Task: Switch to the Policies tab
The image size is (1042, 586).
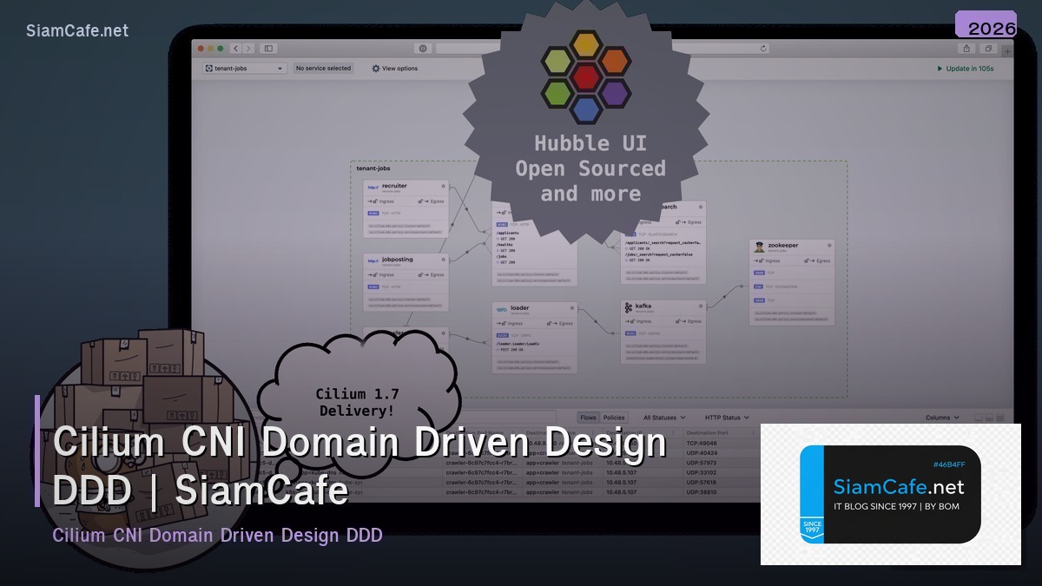Action: pyautogui.click(x=614, y=418)
